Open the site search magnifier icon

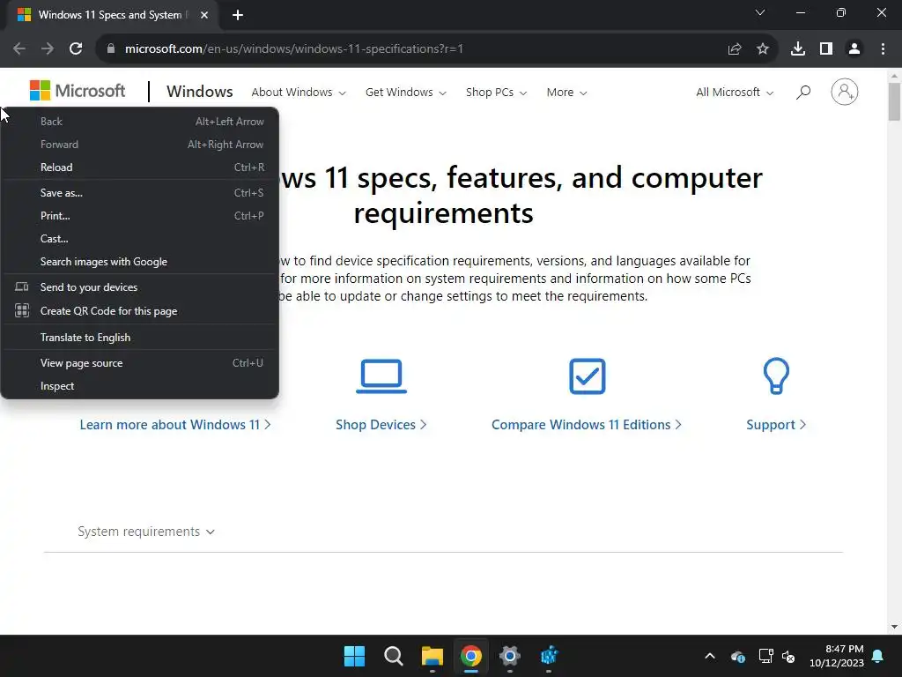click(803, 92)
